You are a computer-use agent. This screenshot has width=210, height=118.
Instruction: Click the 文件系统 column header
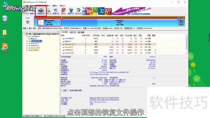pos(96,36)
